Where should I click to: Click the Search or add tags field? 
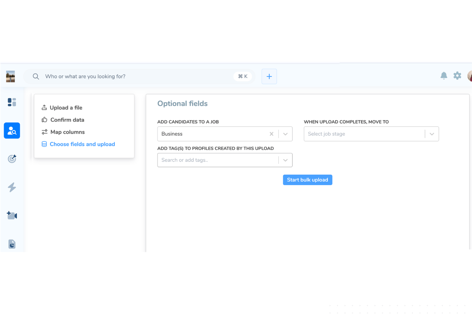225,160
